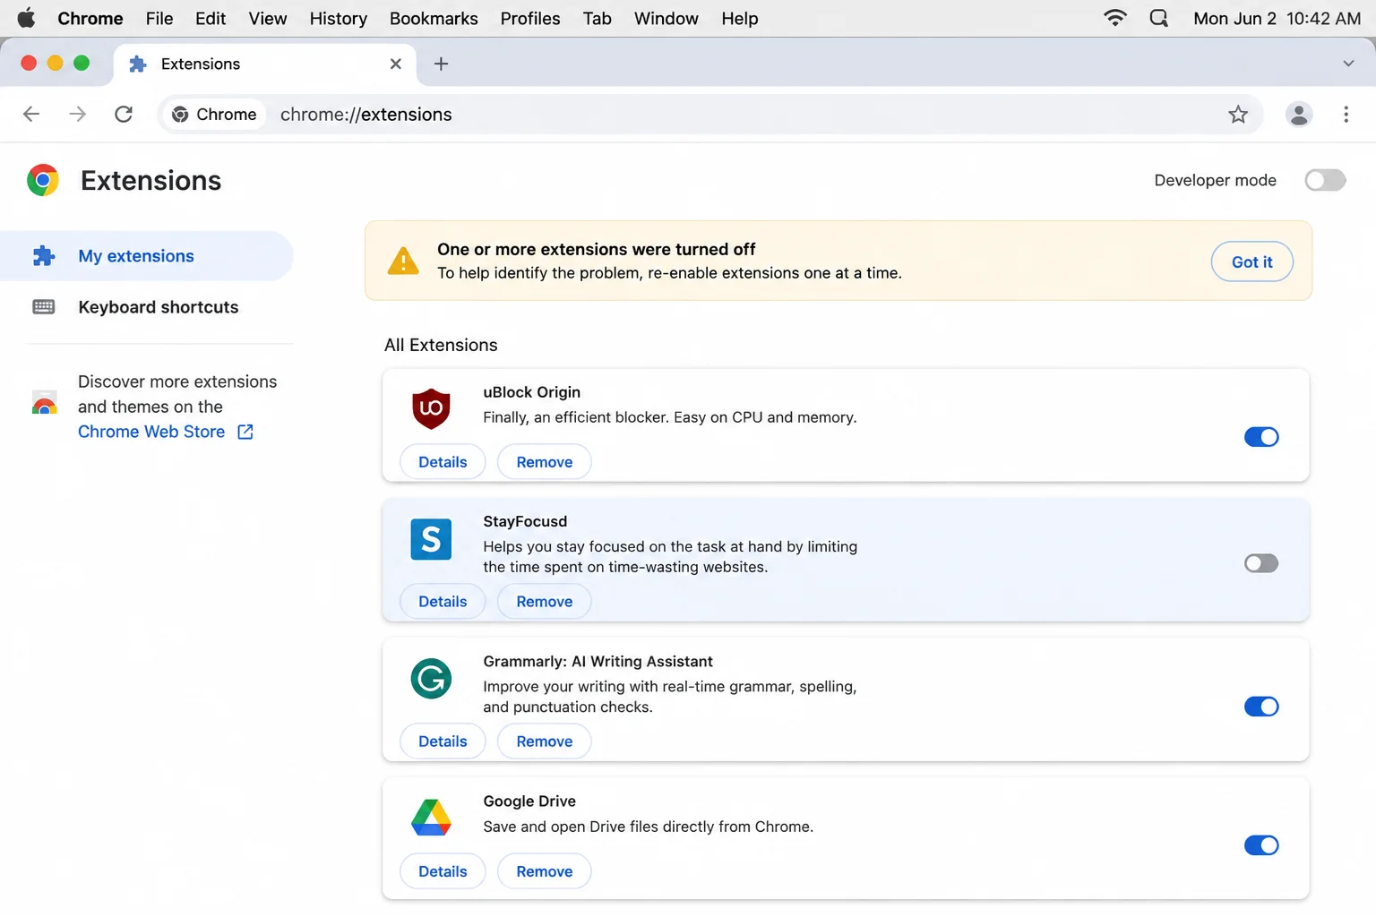The height and width of the screenshot is (917, 1376).
Task: Open uBlock Origin Details
Action: click(x=443, y=462)
